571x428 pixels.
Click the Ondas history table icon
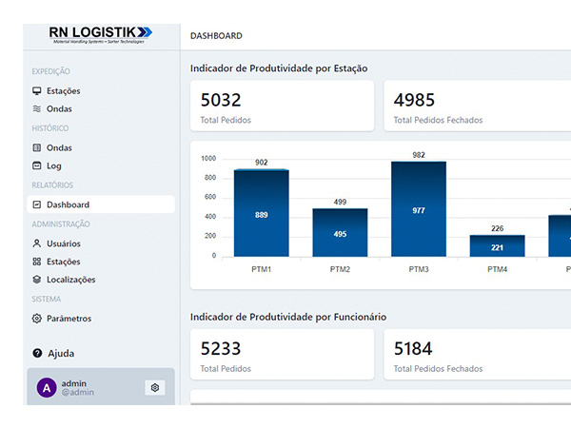coord(37,147)
